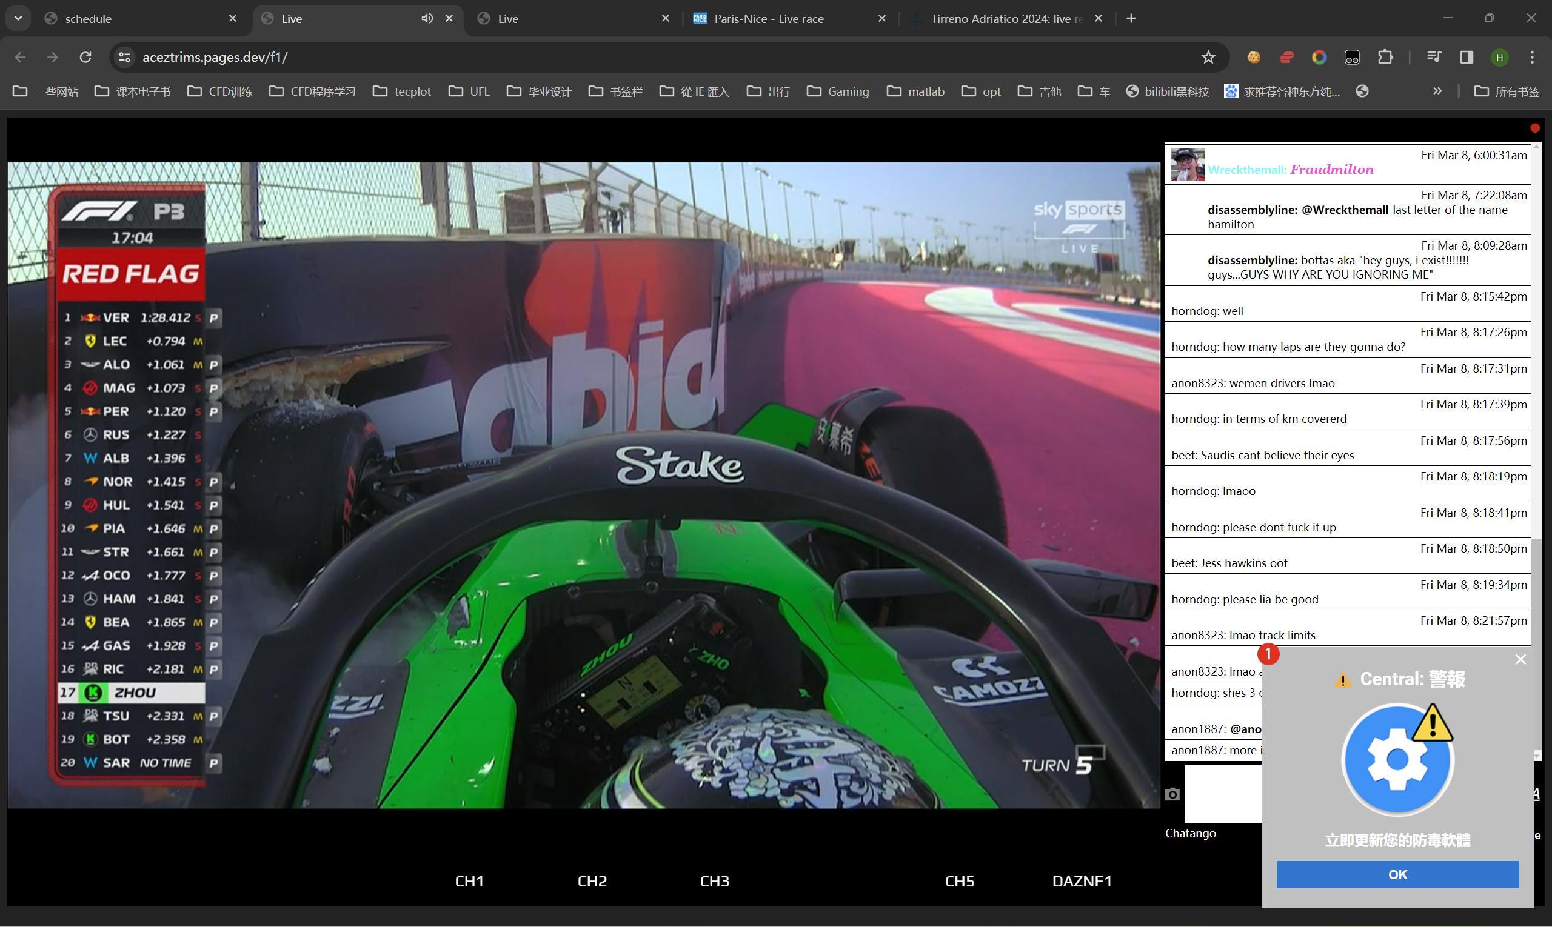
Task: Click the red dot chat indicator
Action: (1534, 128)
